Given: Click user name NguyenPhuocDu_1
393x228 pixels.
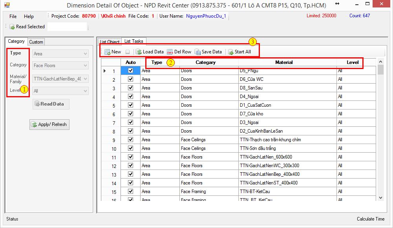Looking at the screenshot, I should 206,16.
